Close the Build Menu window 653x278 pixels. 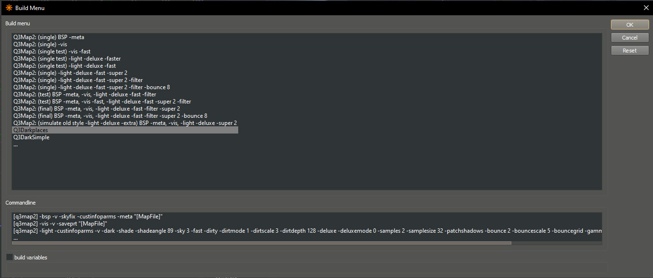[646, 7]
